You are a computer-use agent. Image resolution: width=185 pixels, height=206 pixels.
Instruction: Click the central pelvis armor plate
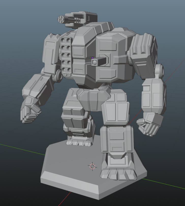94,100
